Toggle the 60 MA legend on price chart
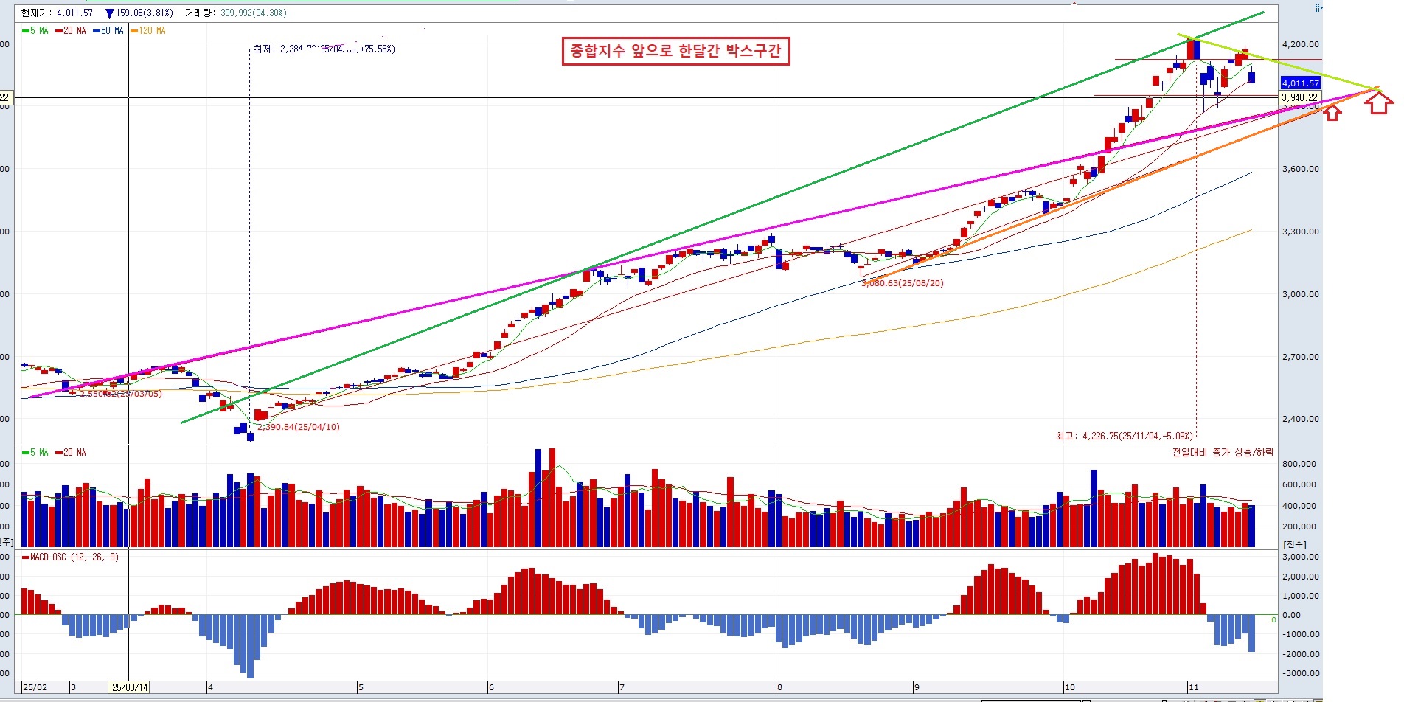The width and height of the screenshot is (1404, 702). click(x=108, y=31)
